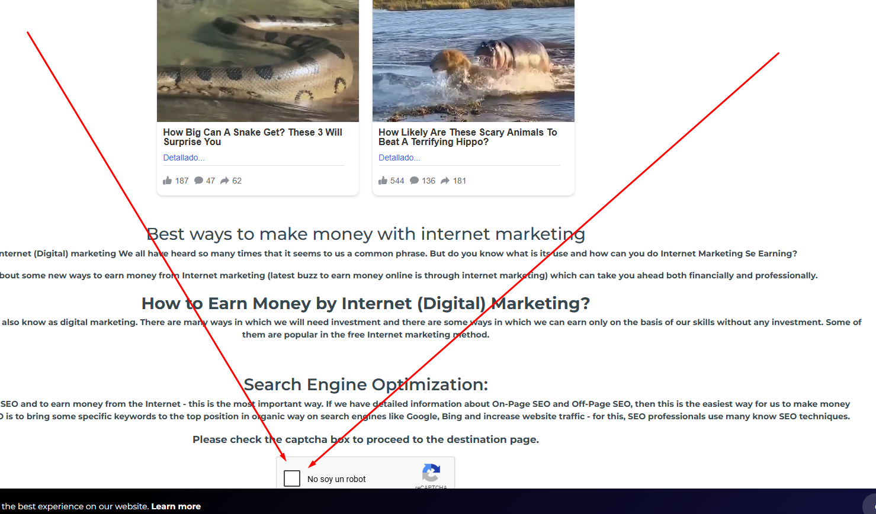This screenshot has width=876, height=514.
Task: Open "How Likely Are These Scary Animals" headline
Action: (468, 137)
